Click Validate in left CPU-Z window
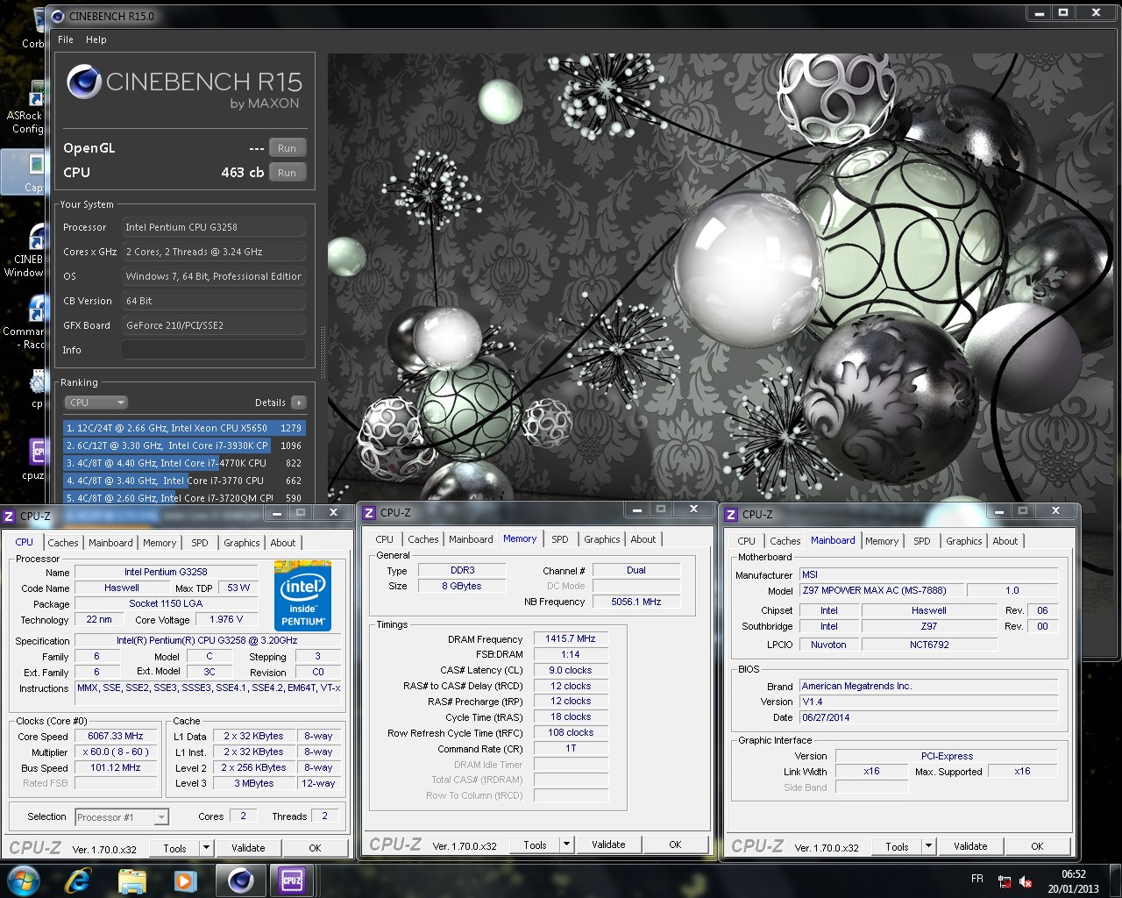Screen dimensions: 1122x898 248,848
